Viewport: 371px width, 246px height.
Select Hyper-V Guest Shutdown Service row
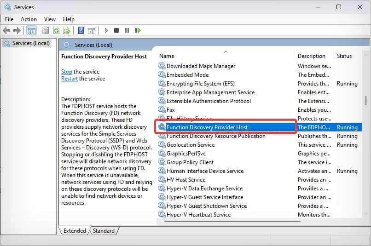pyautogui.click(x=260, y=206)
